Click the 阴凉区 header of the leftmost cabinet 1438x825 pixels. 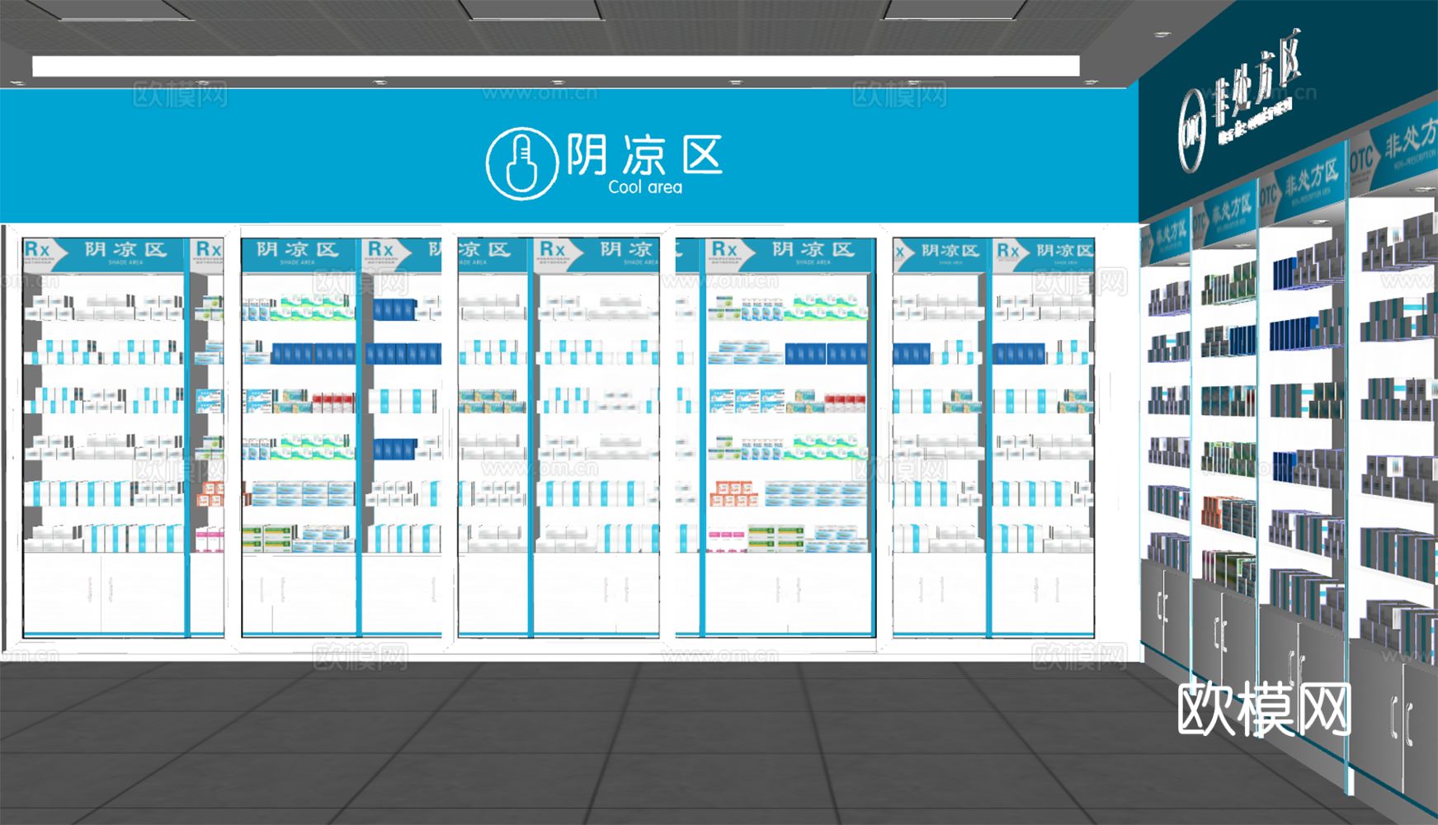tap(125, 249)
